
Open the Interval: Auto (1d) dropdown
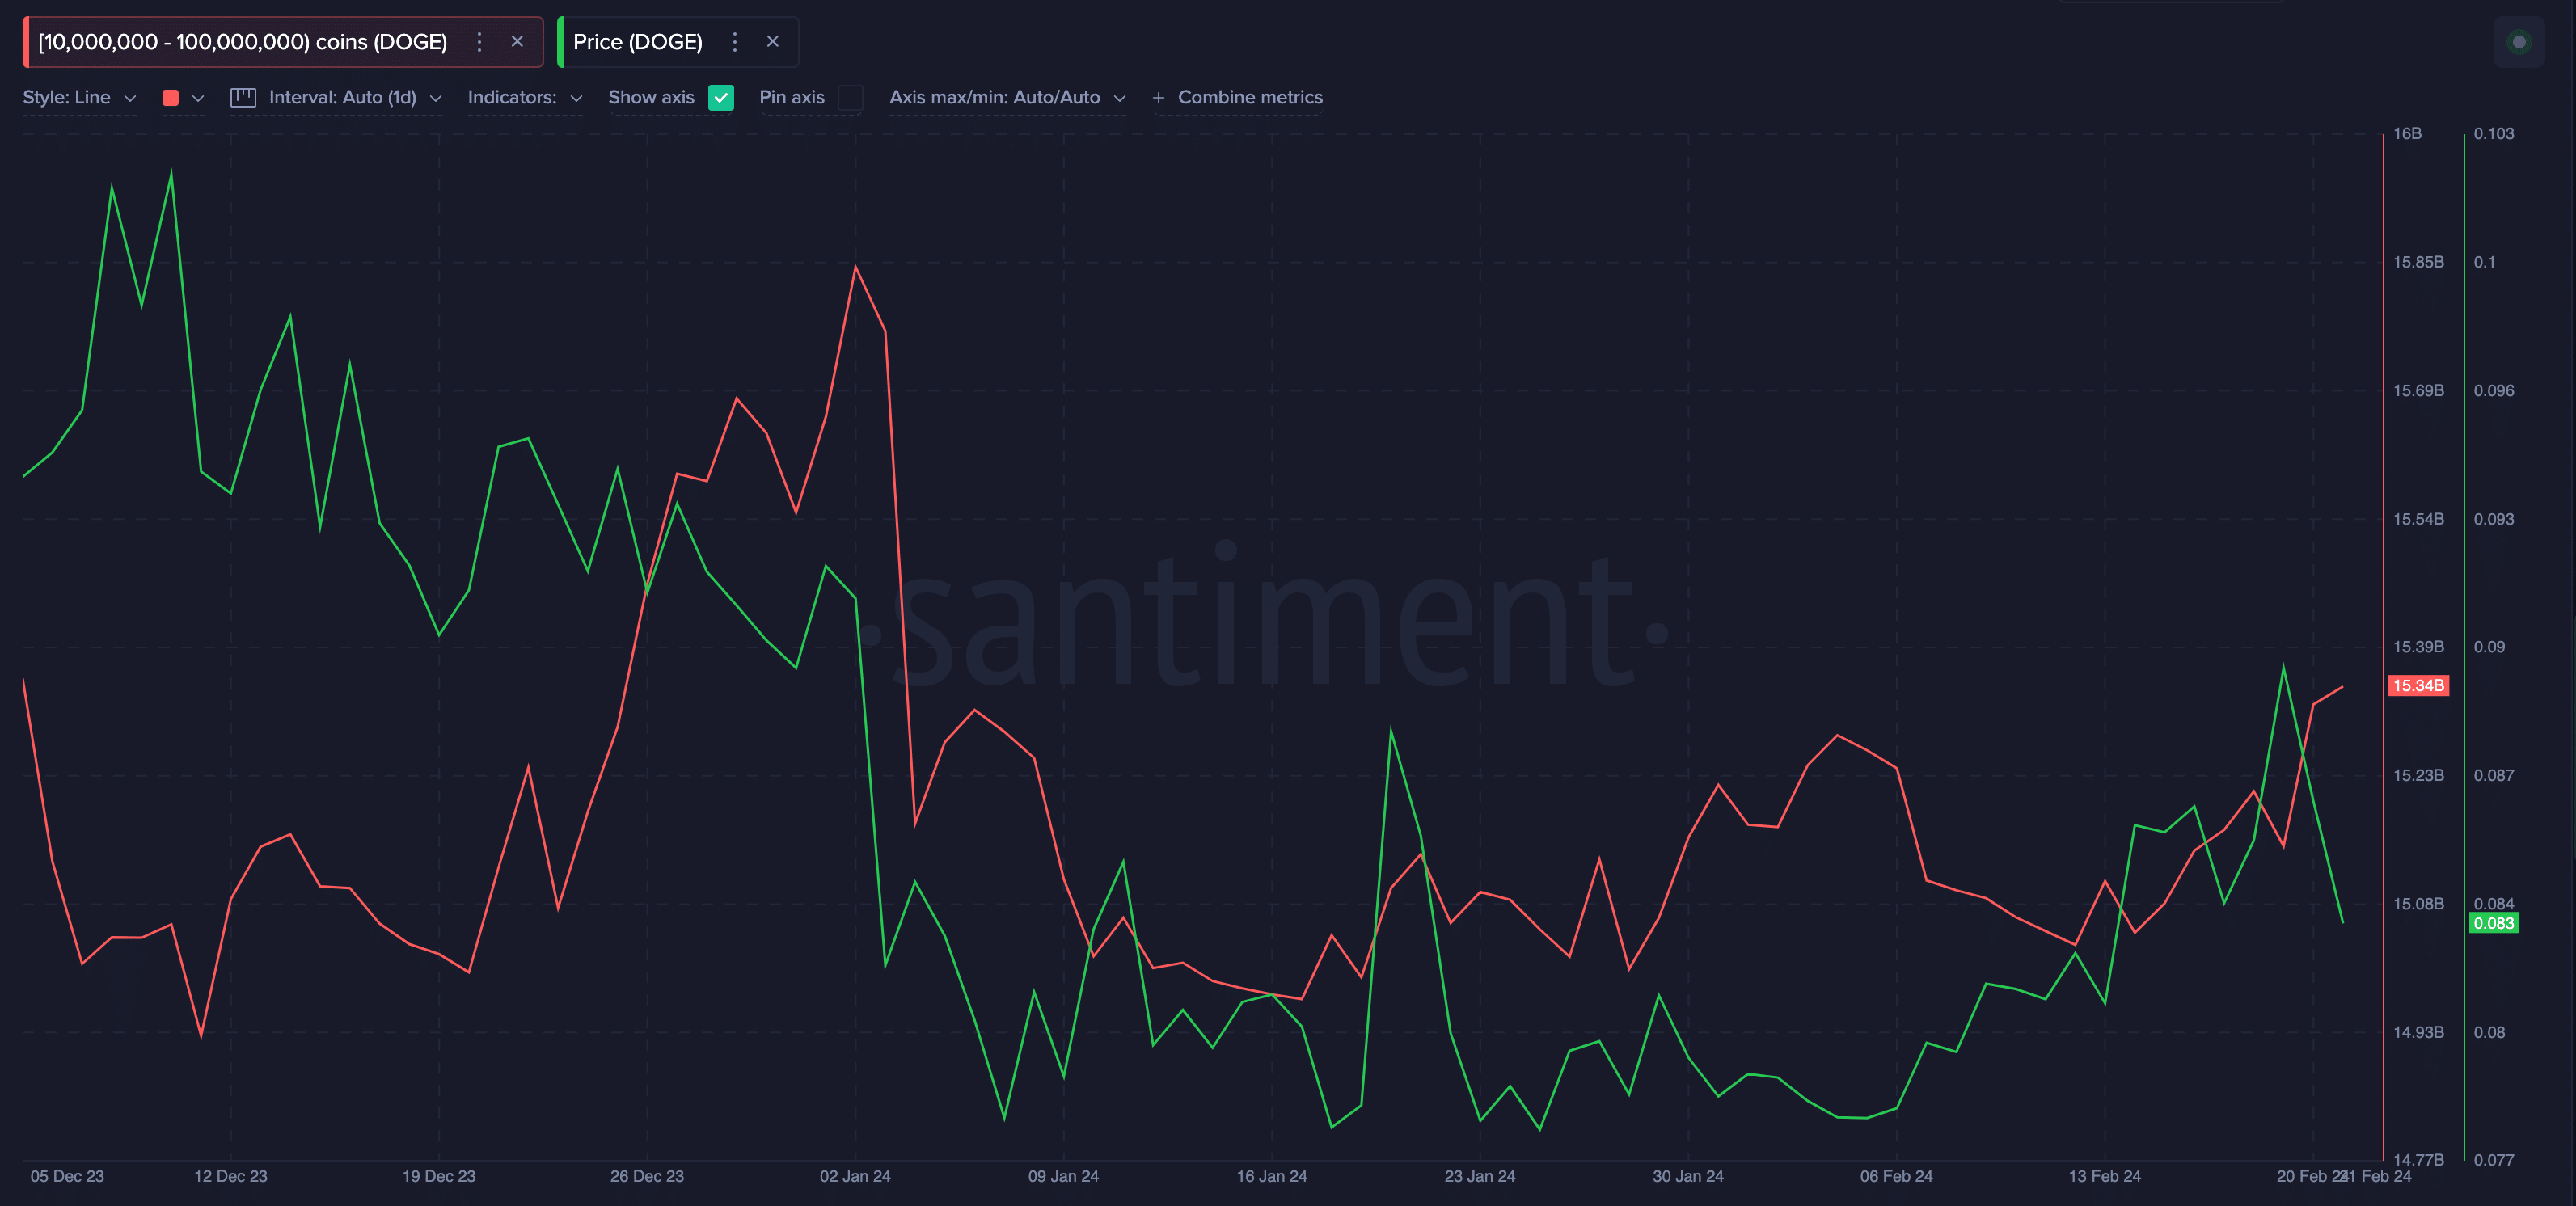(x=355, y=98)
